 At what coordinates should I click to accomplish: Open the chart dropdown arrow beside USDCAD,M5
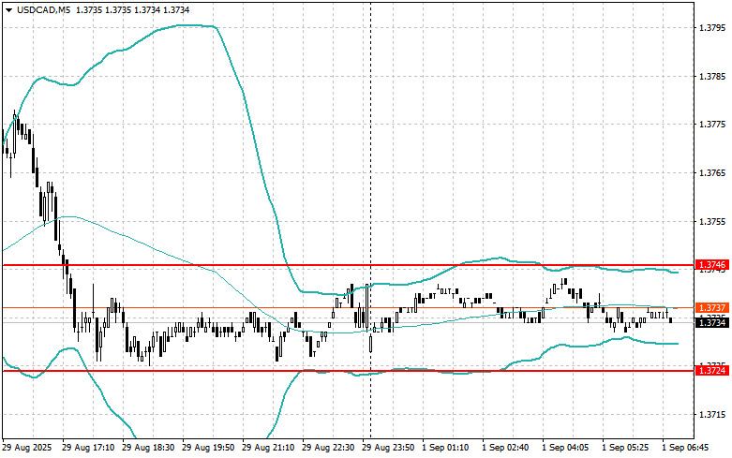click(8, 9)
